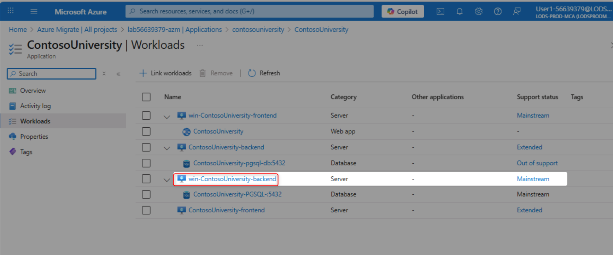Viewport: 613px width, 255px height.
Task: Open Azure Migrate All projects breadcrumb
Action: point(77,30)
